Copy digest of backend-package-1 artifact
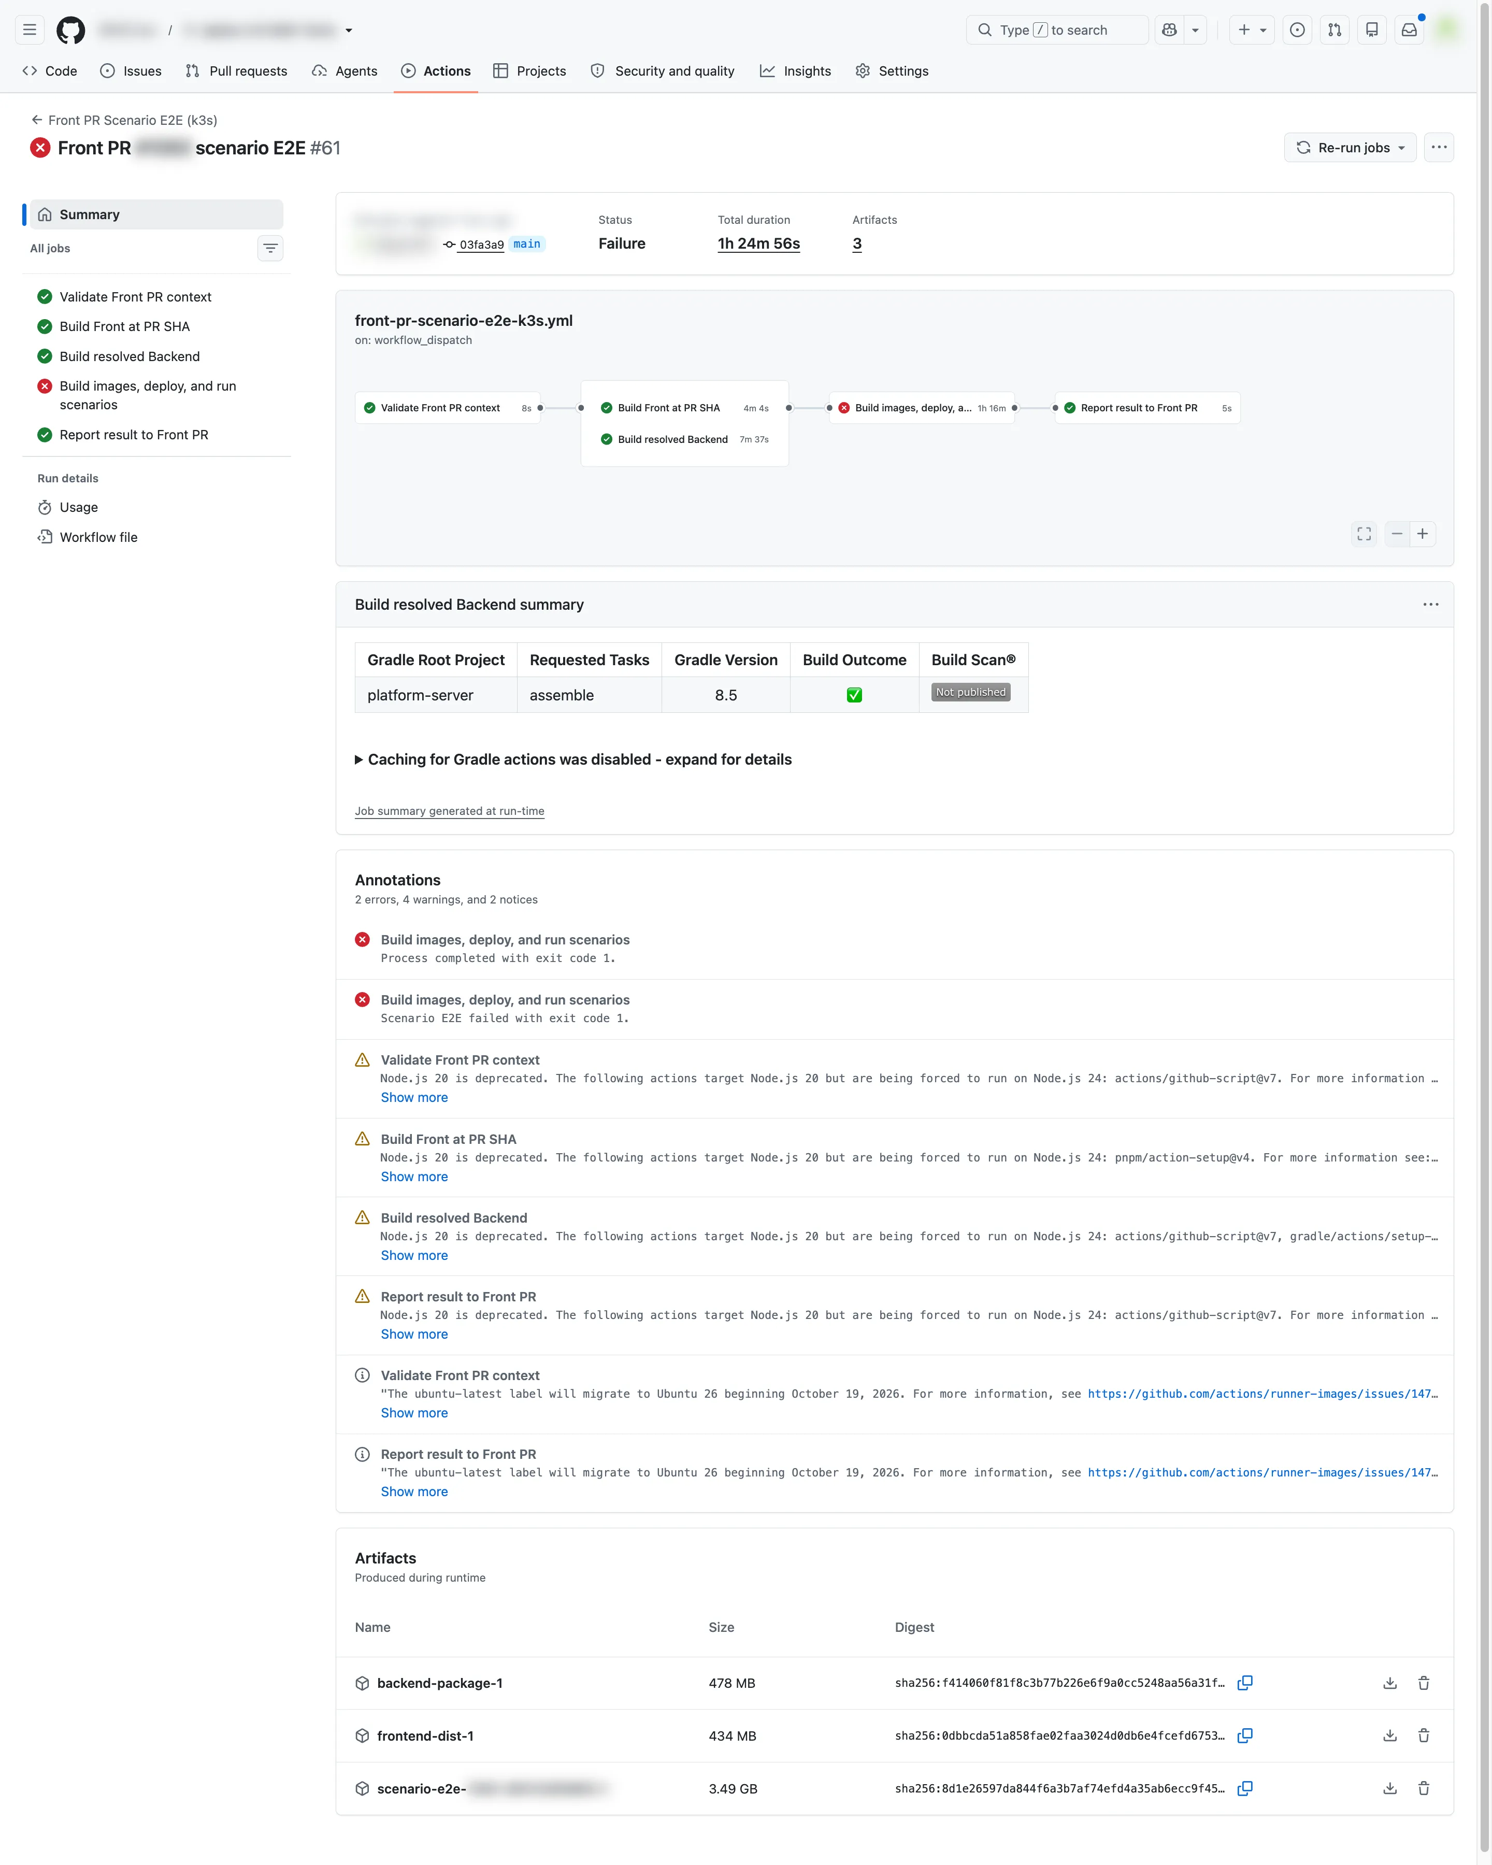The width and height of the screenshot is (1492, 1865). [1245, 1683]
